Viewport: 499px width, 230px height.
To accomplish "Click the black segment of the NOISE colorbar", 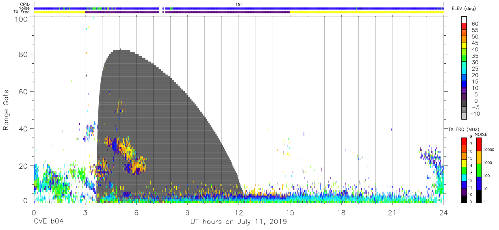I will click(x=479, y=196).
